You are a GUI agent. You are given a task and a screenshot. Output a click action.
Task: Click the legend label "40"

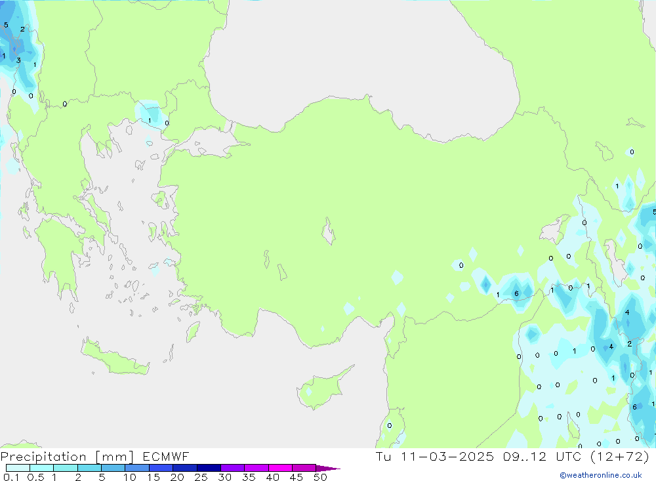pos(272,477)
